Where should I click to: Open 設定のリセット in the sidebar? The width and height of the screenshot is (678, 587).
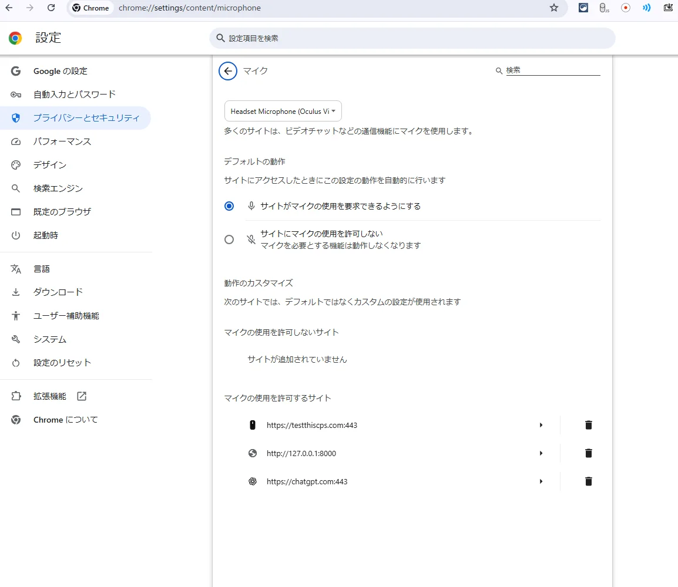point(62,363)
